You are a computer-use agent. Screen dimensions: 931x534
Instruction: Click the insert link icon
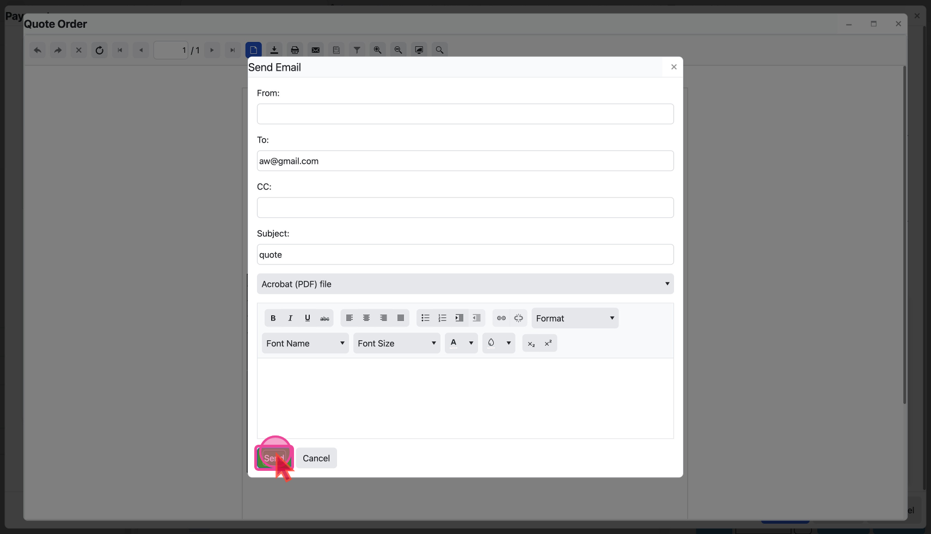tap(501, 318)
